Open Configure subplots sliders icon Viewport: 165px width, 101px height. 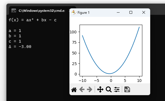tap(117, 89)
